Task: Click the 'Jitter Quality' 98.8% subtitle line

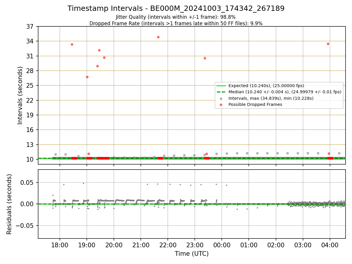Action: (x=176, y=17)
